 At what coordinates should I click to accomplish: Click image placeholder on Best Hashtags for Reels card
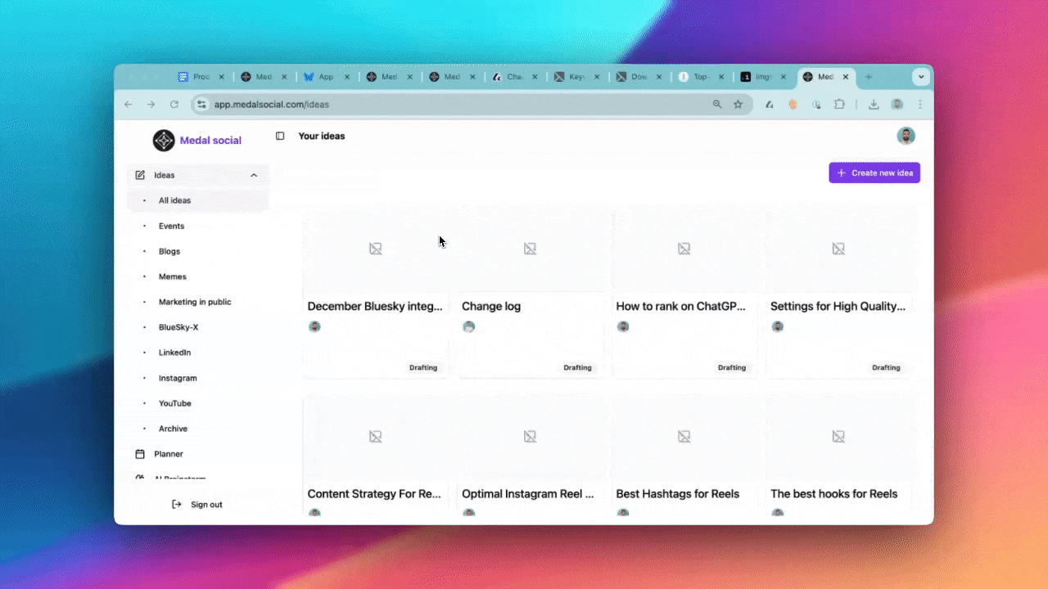tap(684, 437)
